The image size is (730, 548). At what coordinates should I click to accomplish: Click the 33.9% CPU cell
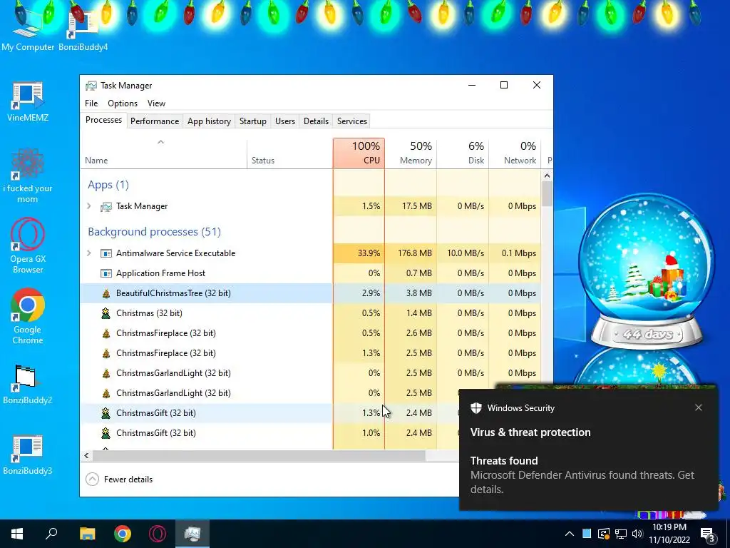pos(359,253)
